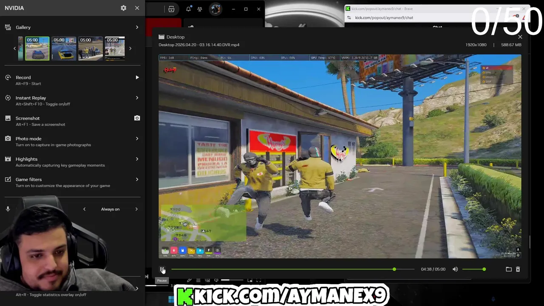This screenshot has width=544, height=306.
Task: Click the 'Always on' microphone value
Action: (x=110, y=209)
